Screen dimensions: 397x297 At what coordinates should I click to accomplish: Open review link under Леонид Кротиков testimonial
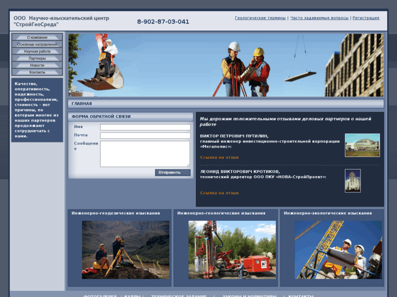pos(219,193)
